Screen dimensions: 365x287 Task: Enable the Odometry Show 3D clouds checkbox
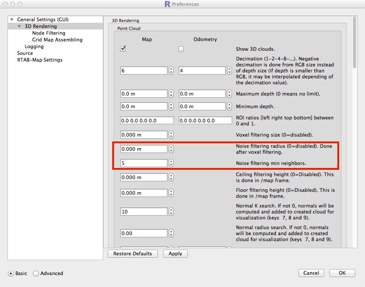click(x=181, y=49)
